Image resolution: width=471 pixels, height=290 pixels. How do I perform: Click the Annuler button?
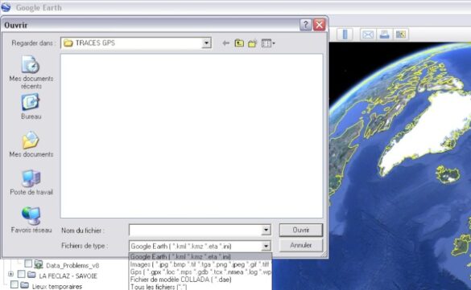pyautogui.click(x=301, y=245)
